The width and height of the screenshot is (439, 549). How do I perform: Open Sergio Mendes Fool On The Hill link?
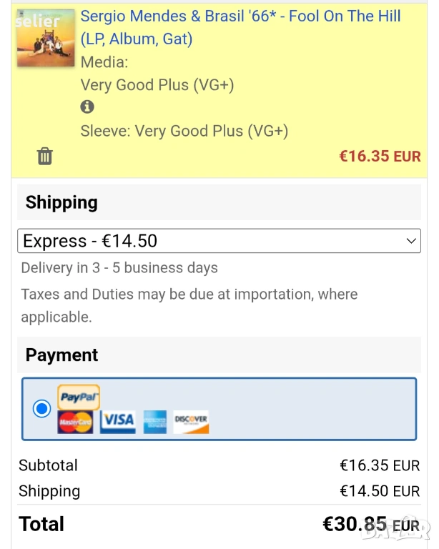point(240,27)
